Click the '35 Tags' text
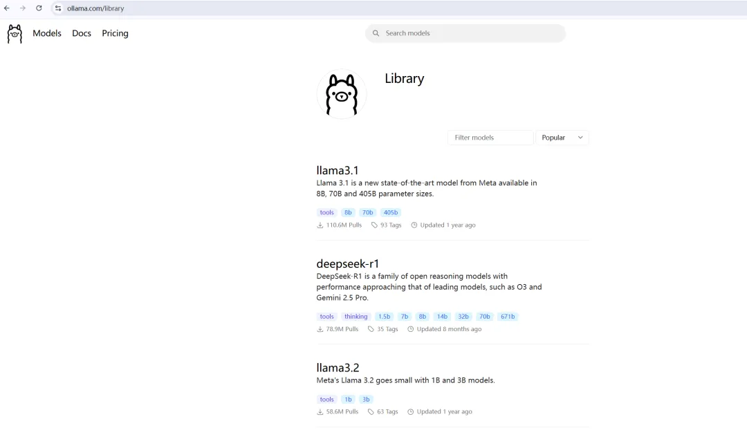 [x=387, y=329]
